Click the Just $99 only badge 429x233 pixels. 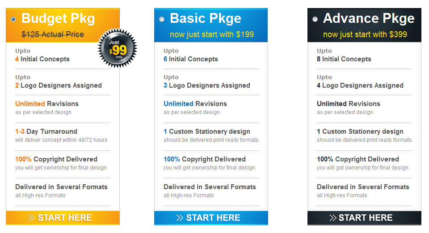click(x=118, y=48)
